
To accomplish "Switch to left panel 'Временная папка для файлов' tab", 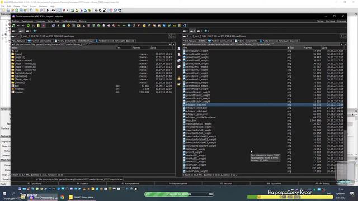I will pyautogui.click(x=115, y=41).
